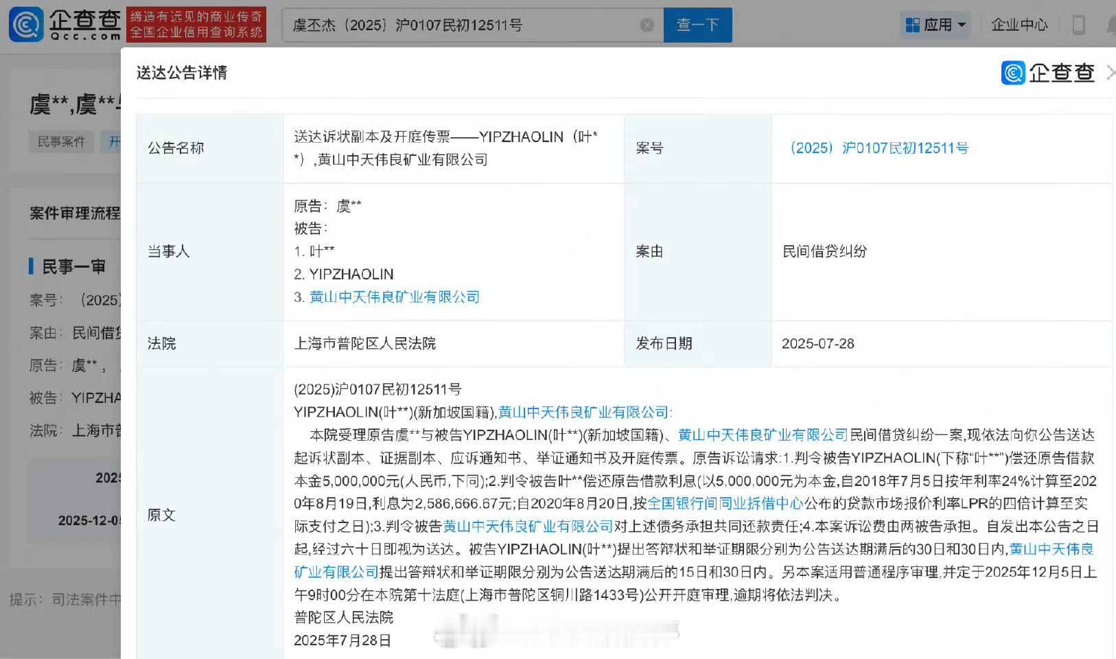Click the 查一下 search button

pos(697,25)
